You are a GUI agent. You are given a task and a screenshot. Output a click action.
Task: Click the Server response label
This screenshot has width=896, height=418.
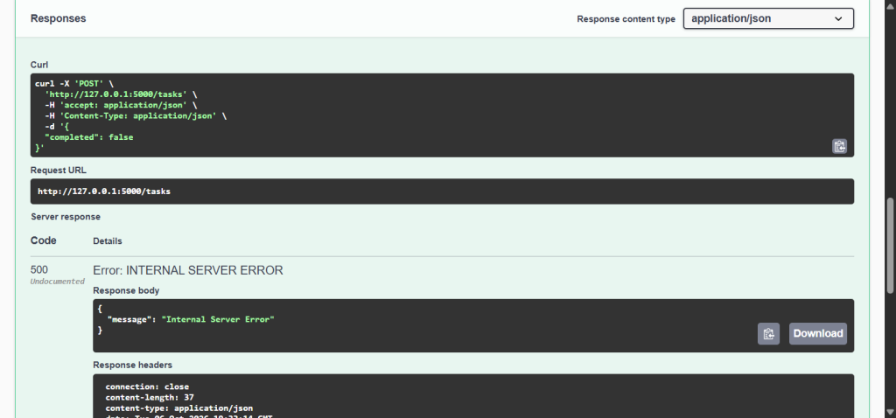[65, 217]
